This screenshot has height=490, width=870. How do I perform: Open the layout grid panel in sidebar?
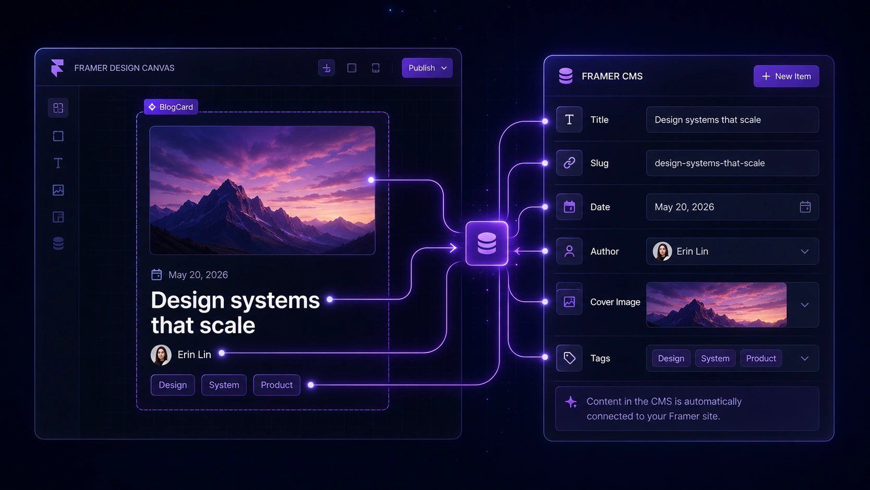pos(58,108)
